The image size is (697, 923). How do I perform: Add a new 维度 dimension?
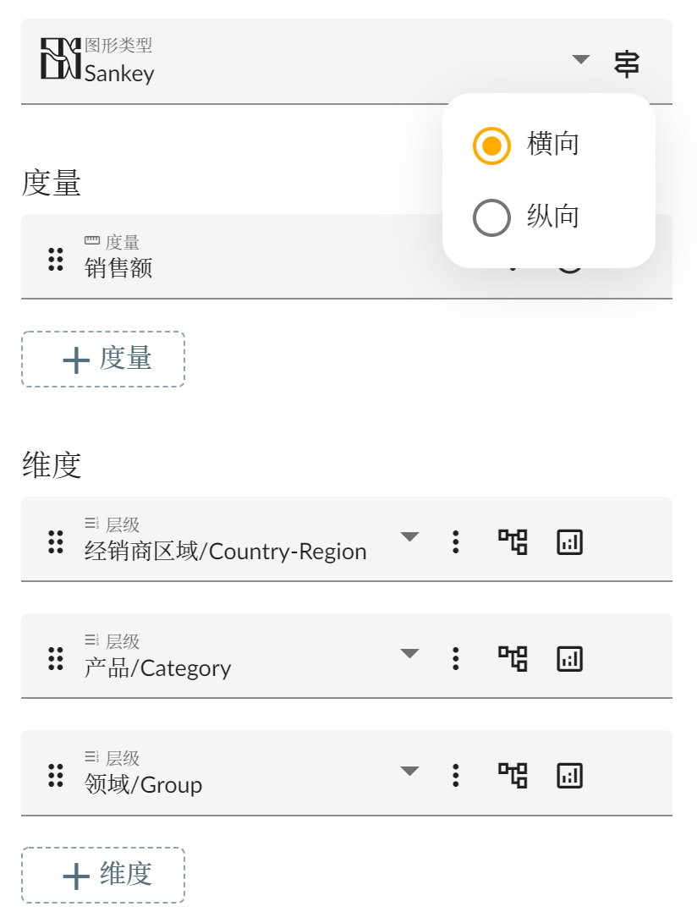point(103,875)
